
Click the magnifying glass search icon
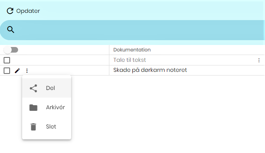[10, 30]
